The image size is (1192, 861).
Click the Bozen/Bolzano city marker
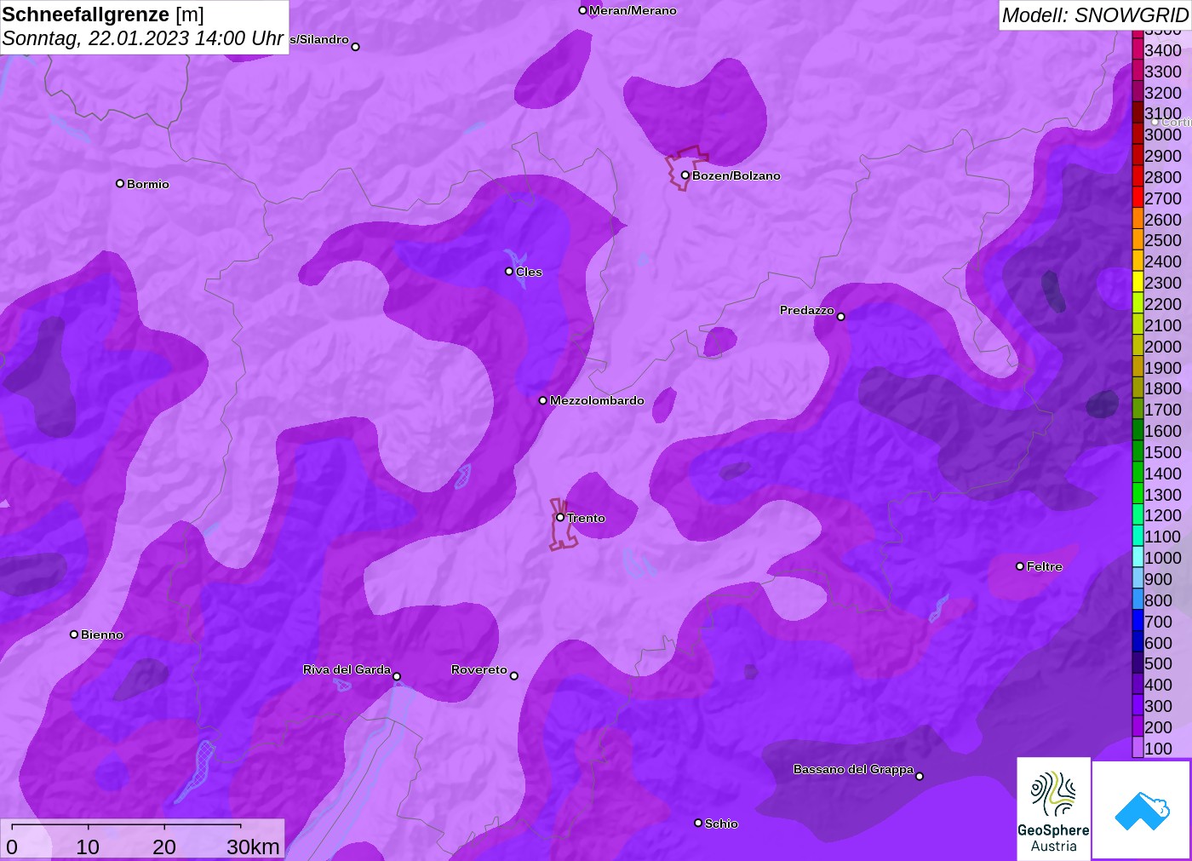(x=685, y=175)
